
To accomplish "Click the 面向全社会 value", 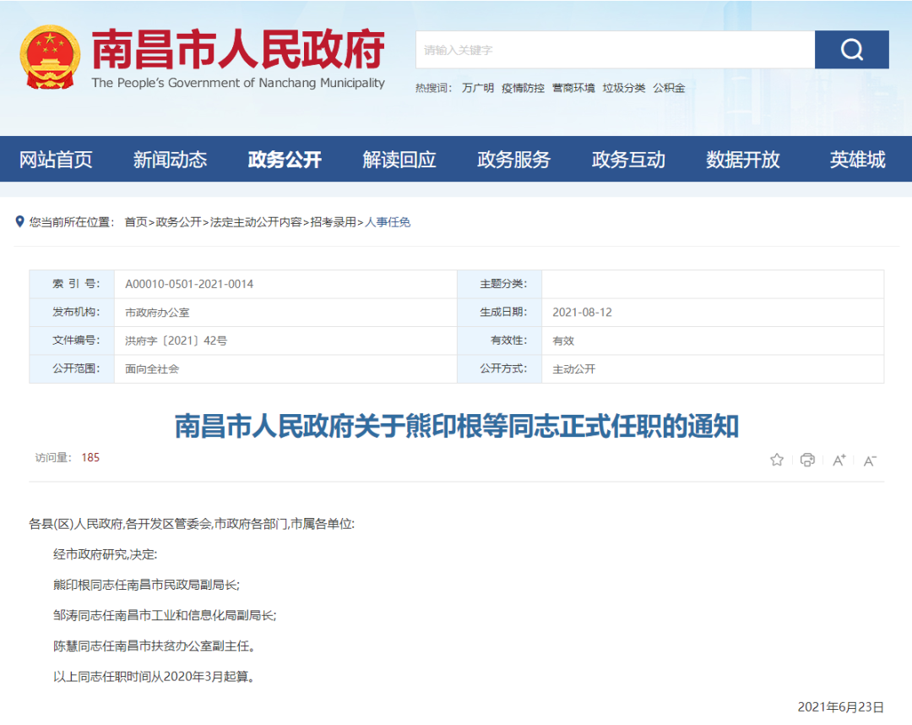I will (x=152, y=369).
